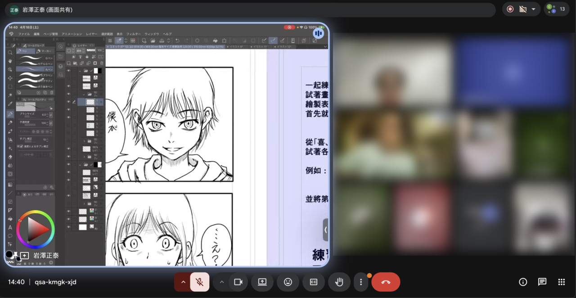Unmute the microphone

click(x=200, y=282)
